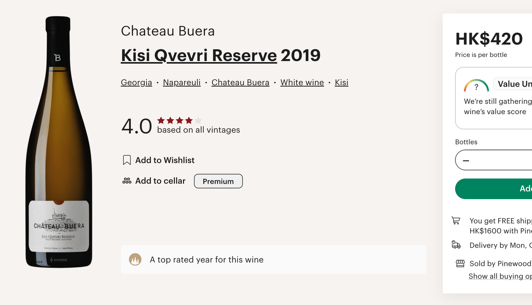Click the shopping cart shipping icon
Image resolution: width=532 pixels, height=305 pixels.
(456, 220)
